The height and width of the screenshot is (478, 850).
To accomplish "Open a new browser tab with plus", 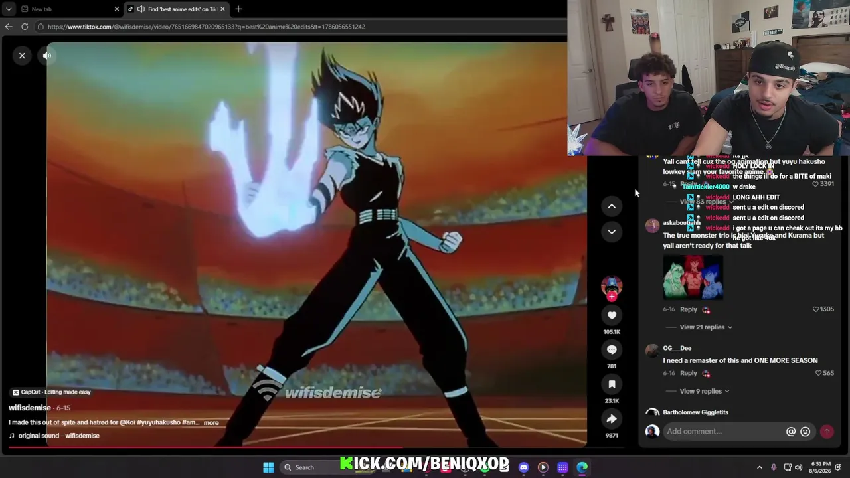I will click(238, 9).
